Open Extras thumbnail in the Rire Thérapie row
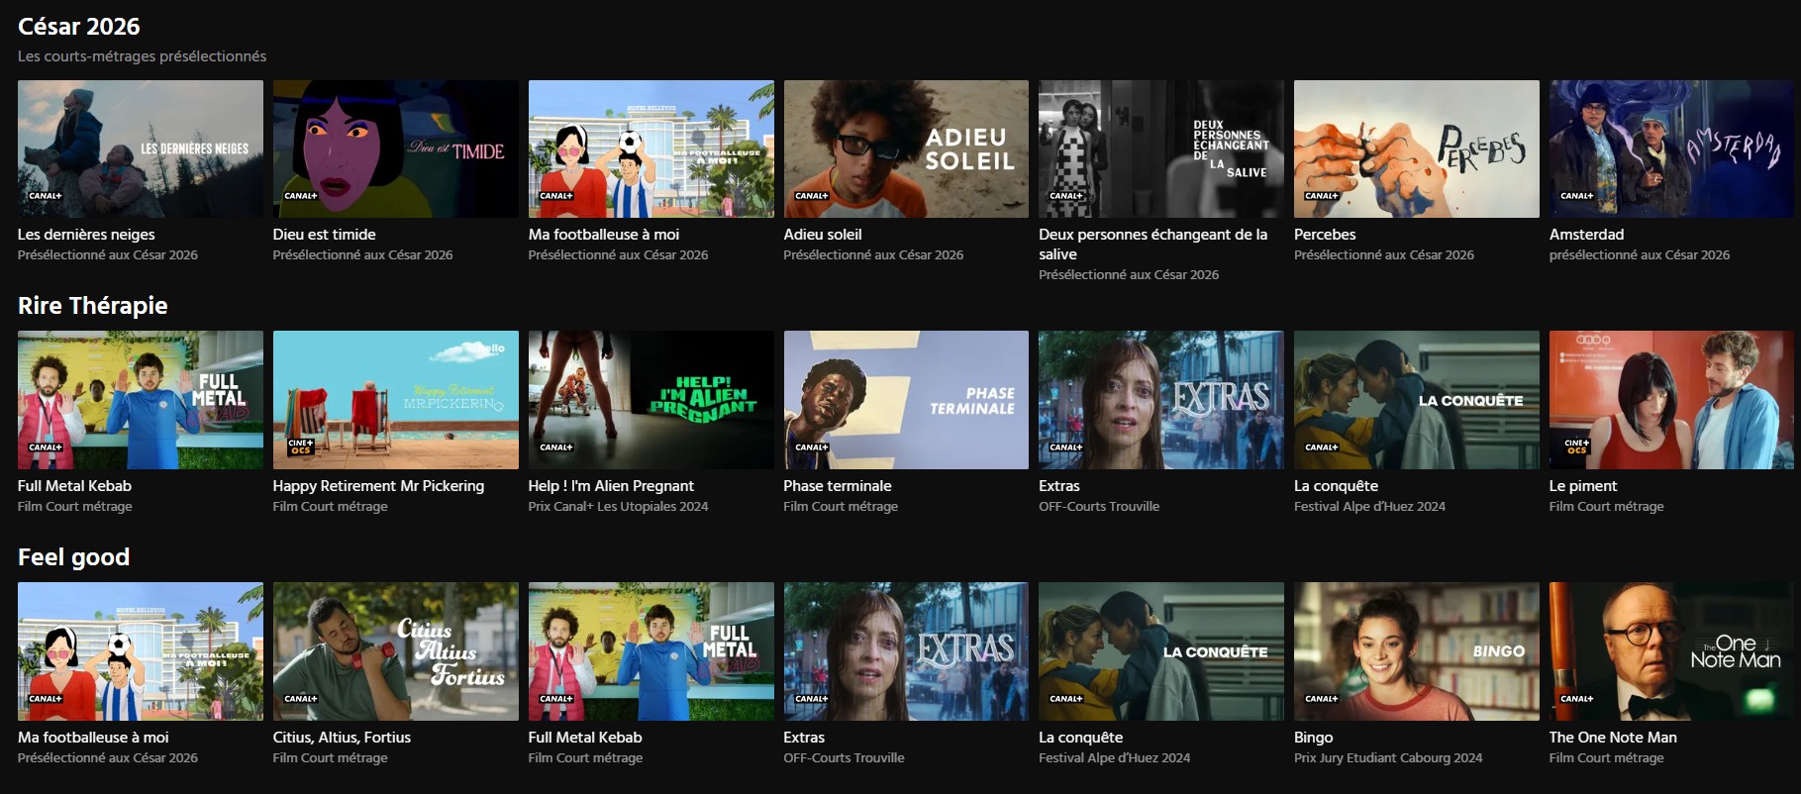1801x794 pixels. point(1161,400)
